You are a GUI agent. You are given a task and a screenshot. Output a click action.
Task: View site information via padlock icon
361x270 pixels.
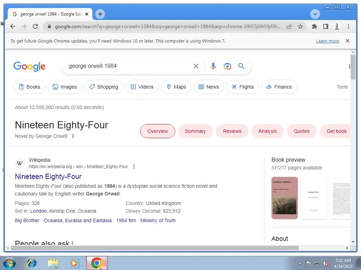click(x=49, y=26)
